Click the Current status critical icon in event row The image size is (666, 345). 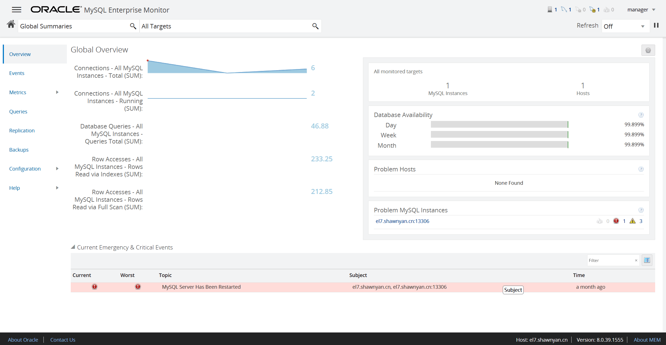click(94, 287)
